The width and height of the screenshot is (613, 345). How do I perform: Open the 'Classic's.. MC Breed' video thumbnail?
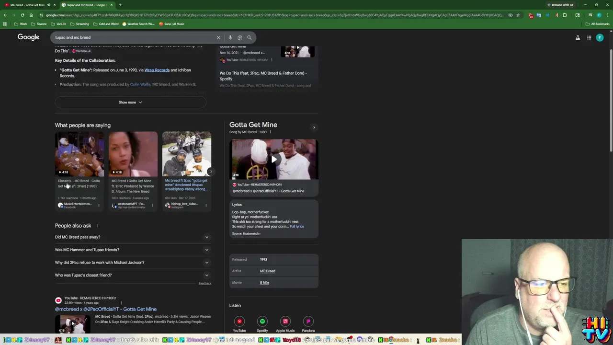[79, 154]
